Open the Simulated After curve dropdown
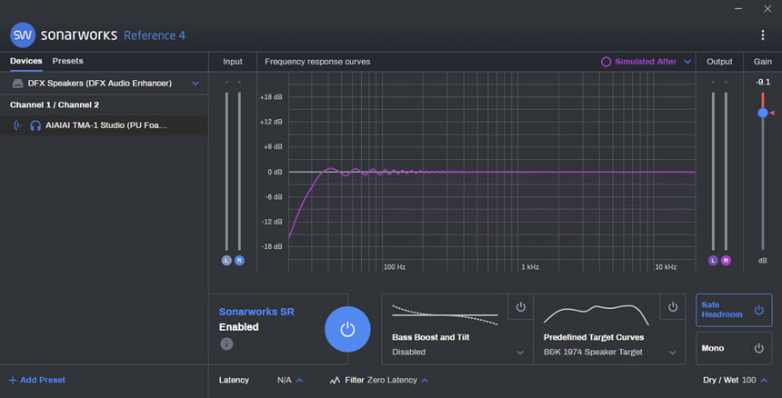782x398 pixels. 687,62
